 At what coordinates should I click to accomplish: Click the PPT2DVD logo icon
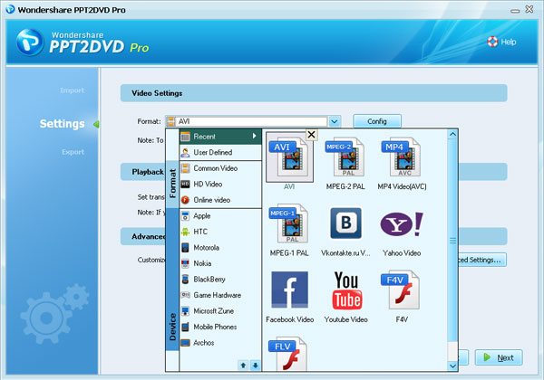coord(30,43)
